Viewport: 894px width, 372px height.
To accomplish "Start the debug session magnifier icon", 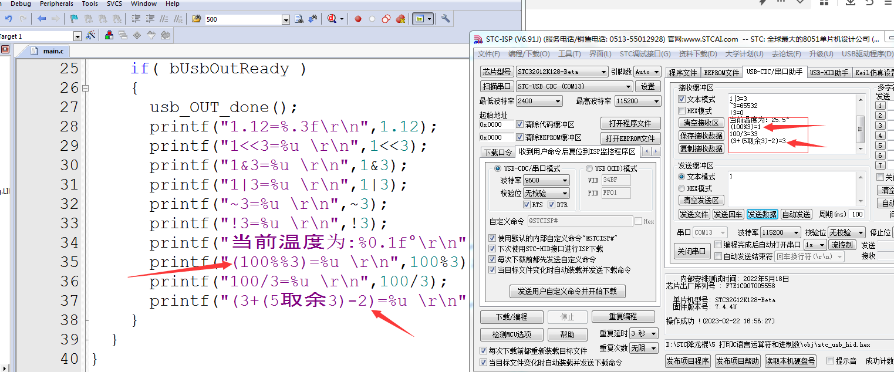I will click(x=332, y=19).
